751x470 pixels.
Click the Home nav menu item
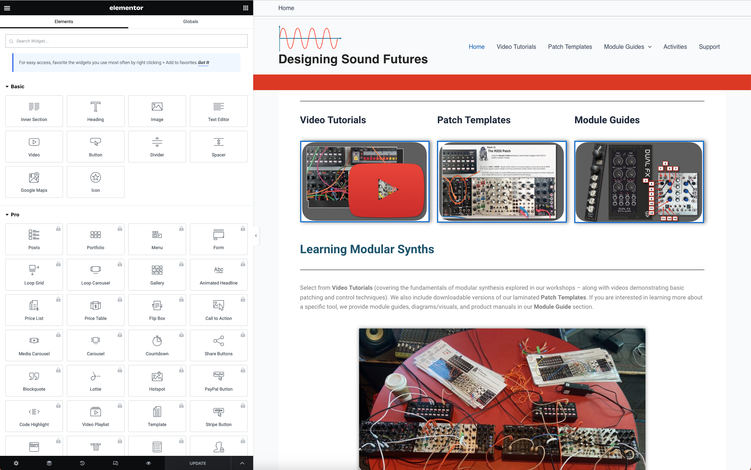tap(477, 47)
